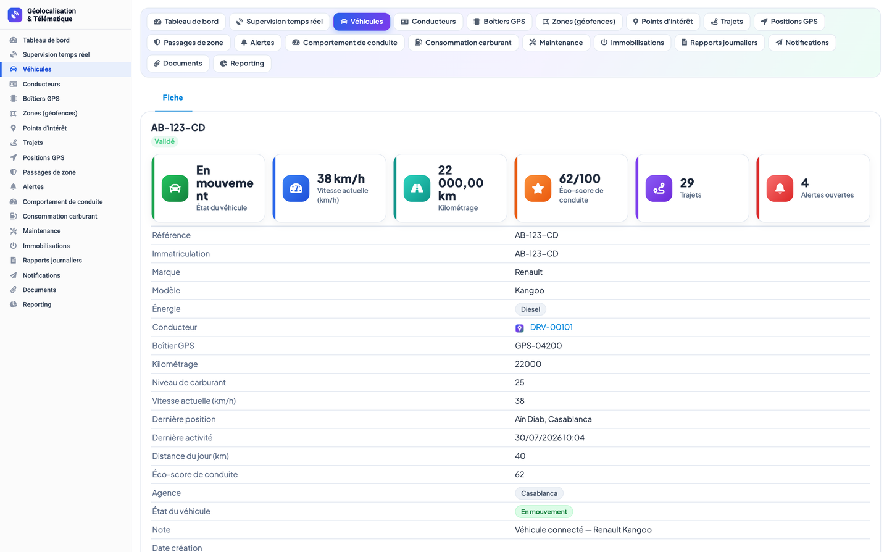Screen dimensions: 892x552
Task: Open the Reporting top tab
Action: 242,64
